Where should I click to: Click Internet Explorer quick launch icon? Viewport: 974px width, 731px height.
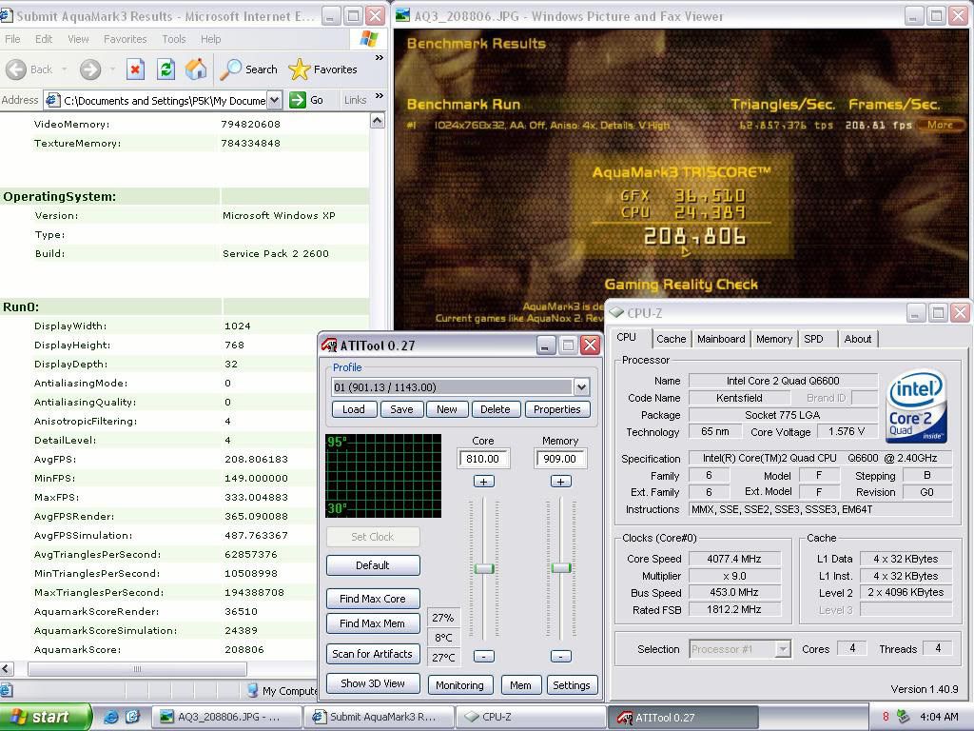click(x=110, y=717)
